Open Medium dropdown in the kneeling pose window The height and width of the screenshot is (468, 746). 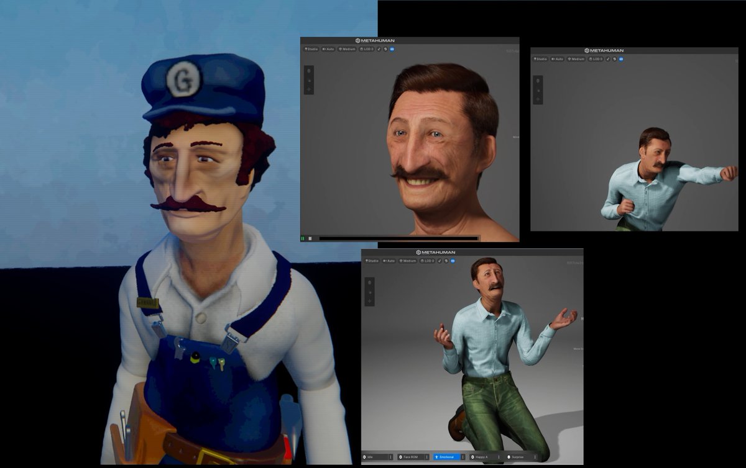pyautogui.click(x=408, y=261)
